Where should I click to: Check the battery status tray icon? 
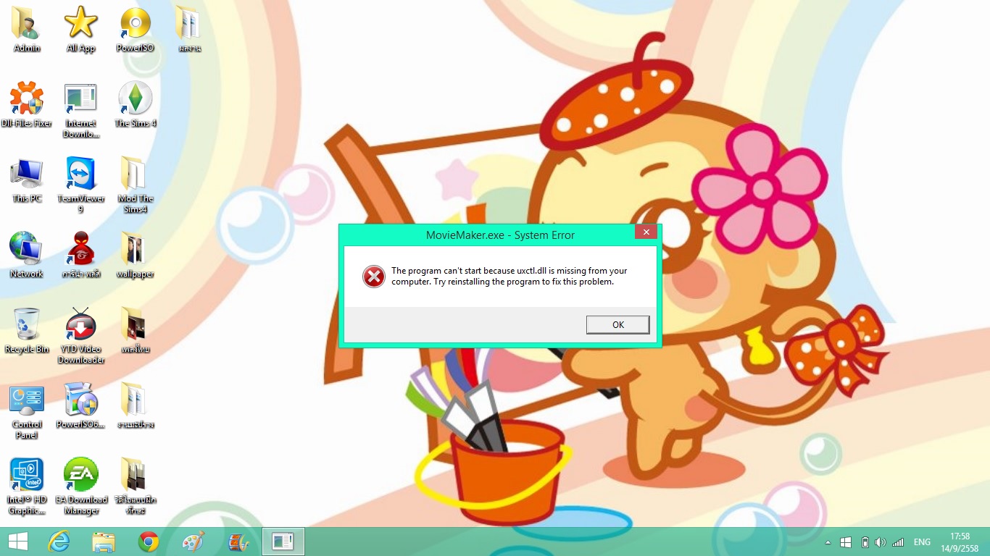(865, 542)
